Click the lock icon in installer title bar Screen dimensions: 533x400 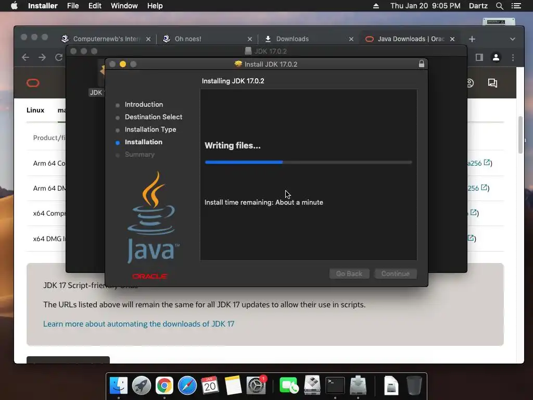point(422,64)
